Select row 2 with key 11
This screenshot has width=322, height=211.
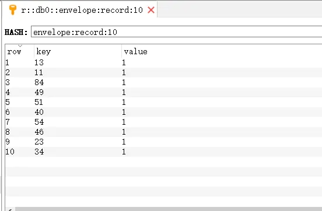point(164,72)
